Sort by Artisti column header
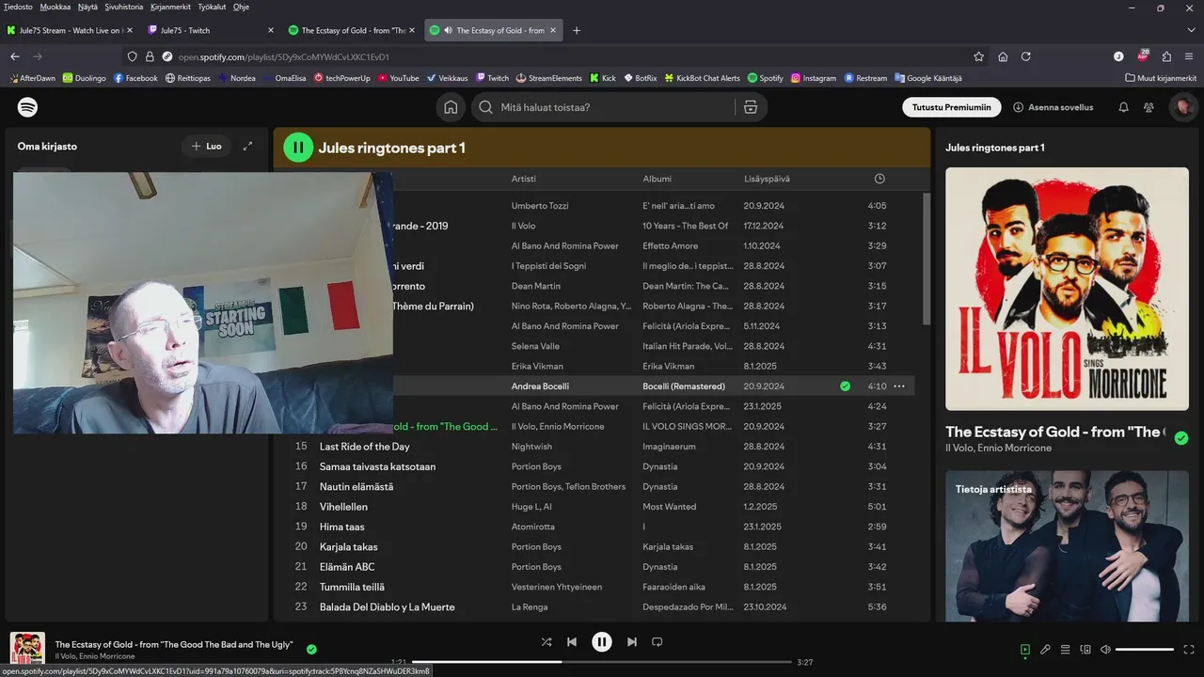The image size is (1204, 677). [x=524, y=179]
